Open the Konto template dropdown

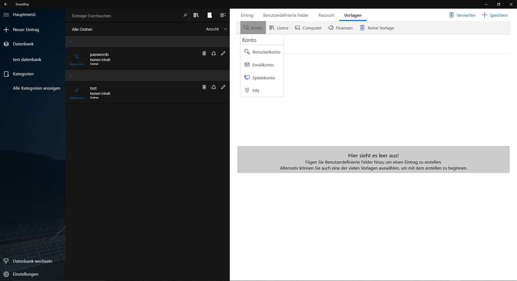pos(253,28)
